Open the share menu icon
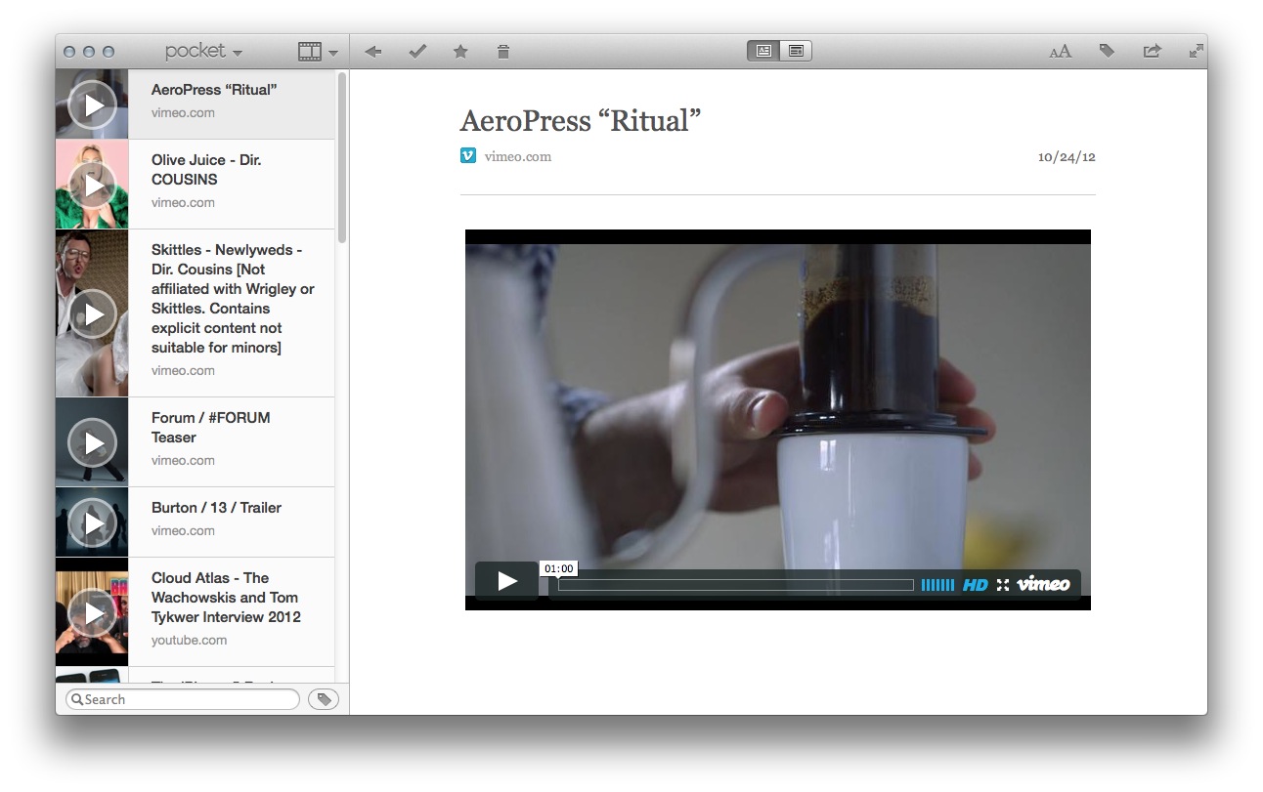The width and height of the screenshot is (1263, 792). tap(1153, 51)
